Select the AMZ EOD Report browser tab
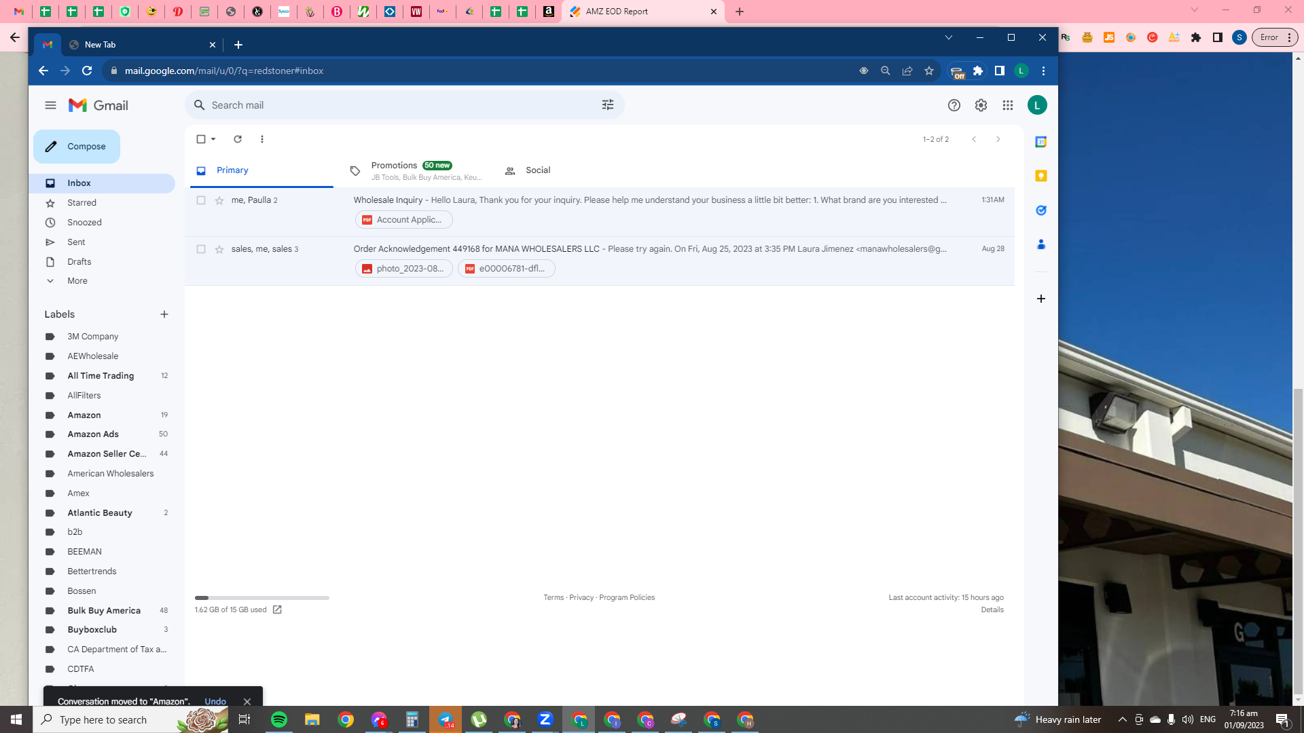This screenshot has height=733, width=1304. pos(643,12)
